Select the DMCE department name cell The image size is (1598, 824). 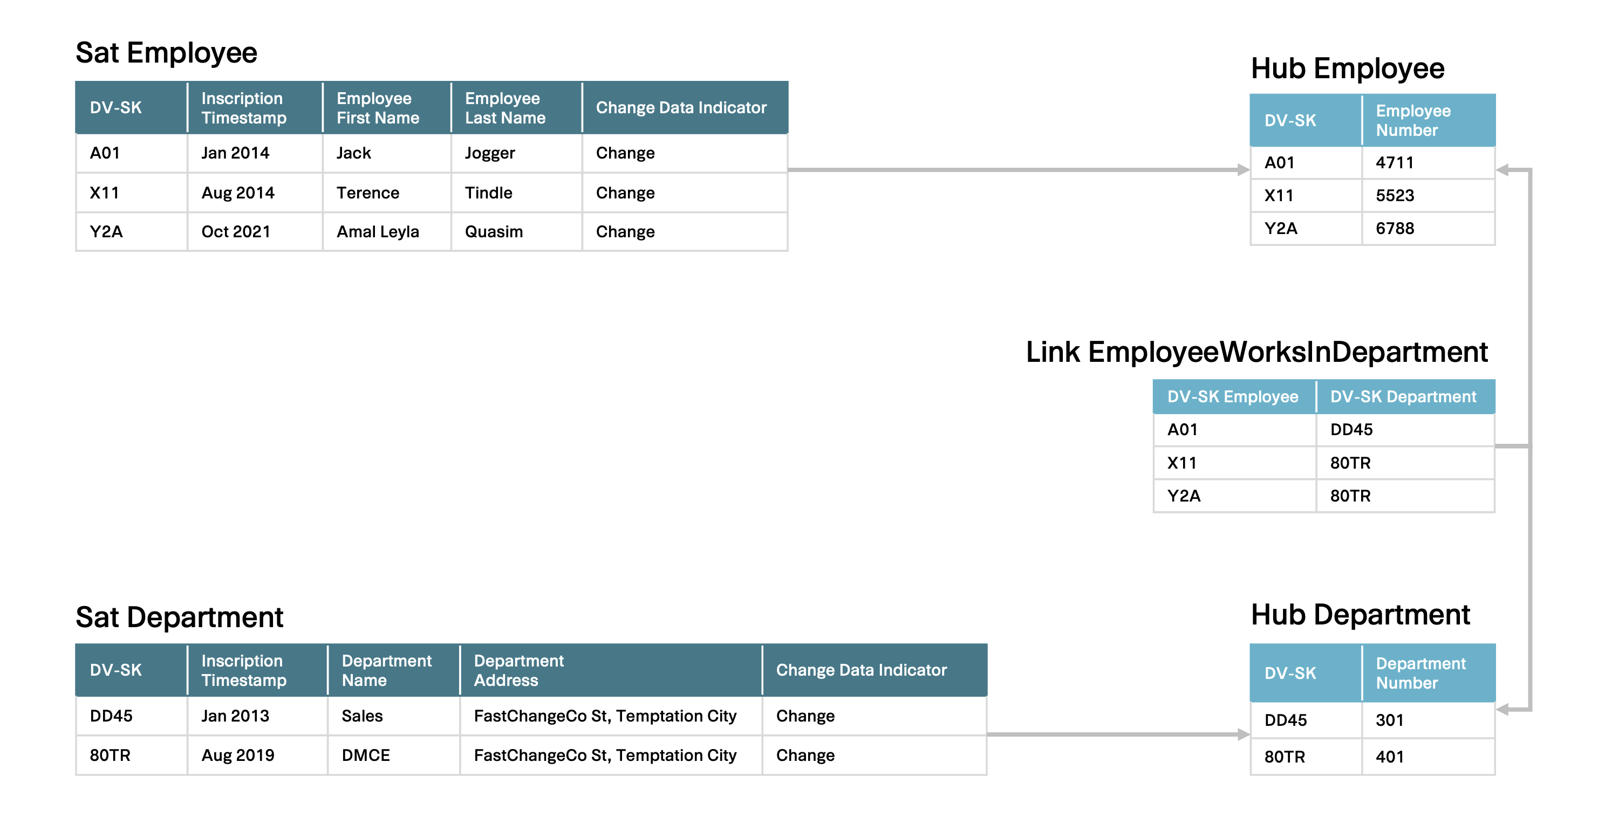[x=365, y=755]
